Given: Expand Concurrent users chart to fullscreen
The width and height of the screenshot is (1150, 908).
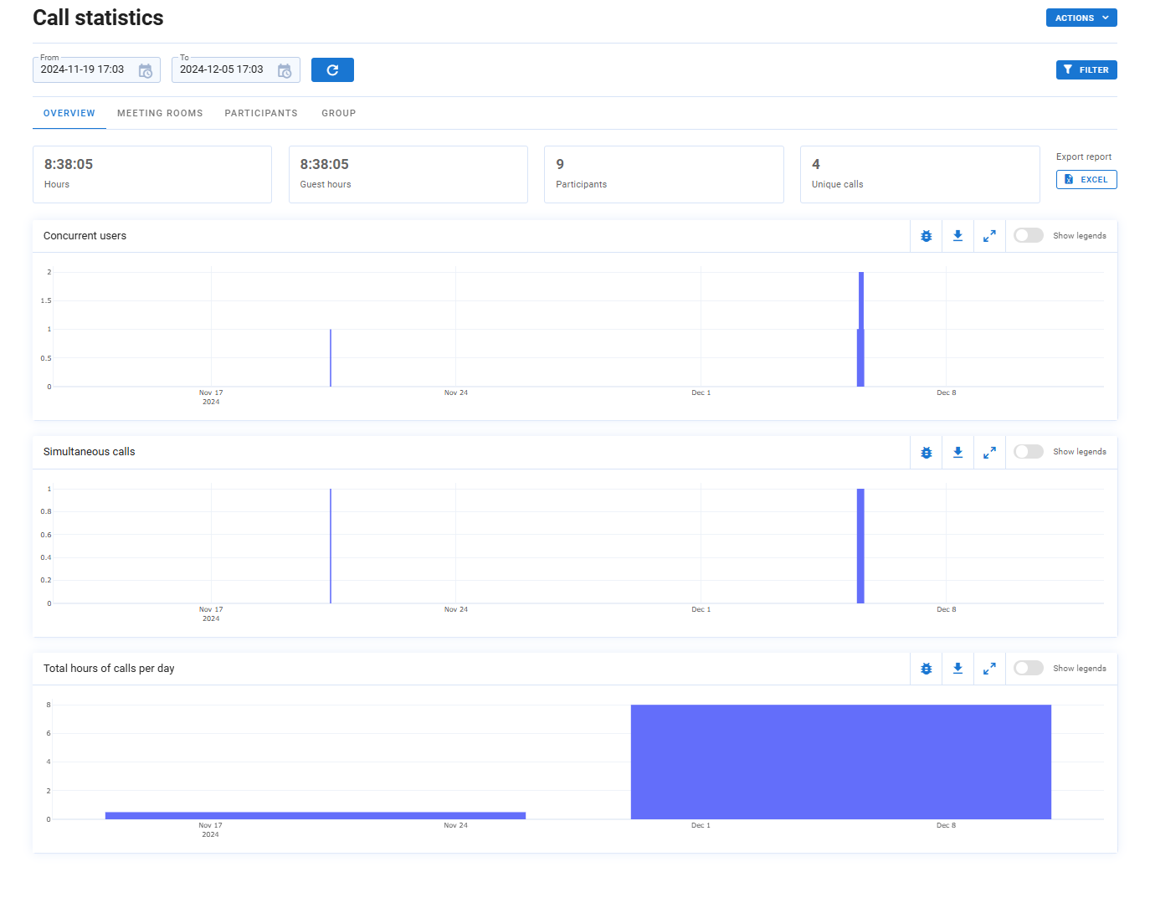Looking at the screenshot, I should [x=989, y=236].
